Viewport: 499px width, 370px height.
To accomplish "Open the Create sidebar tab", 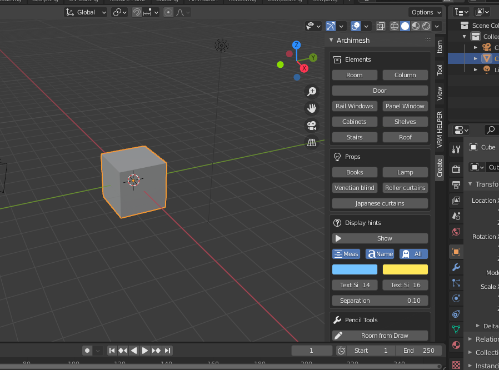I will 440,168.
